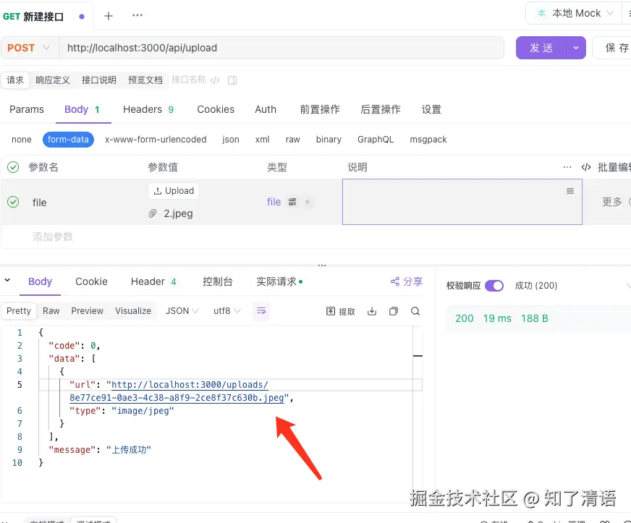Screen dimensions: 631x523
Task: Copy the response body
Action: pyautogui.click(x=394, y=311)
